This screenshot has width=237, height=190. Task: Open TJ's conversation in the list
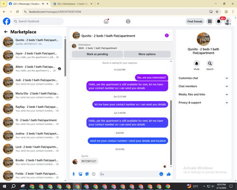tap(32, 122)
